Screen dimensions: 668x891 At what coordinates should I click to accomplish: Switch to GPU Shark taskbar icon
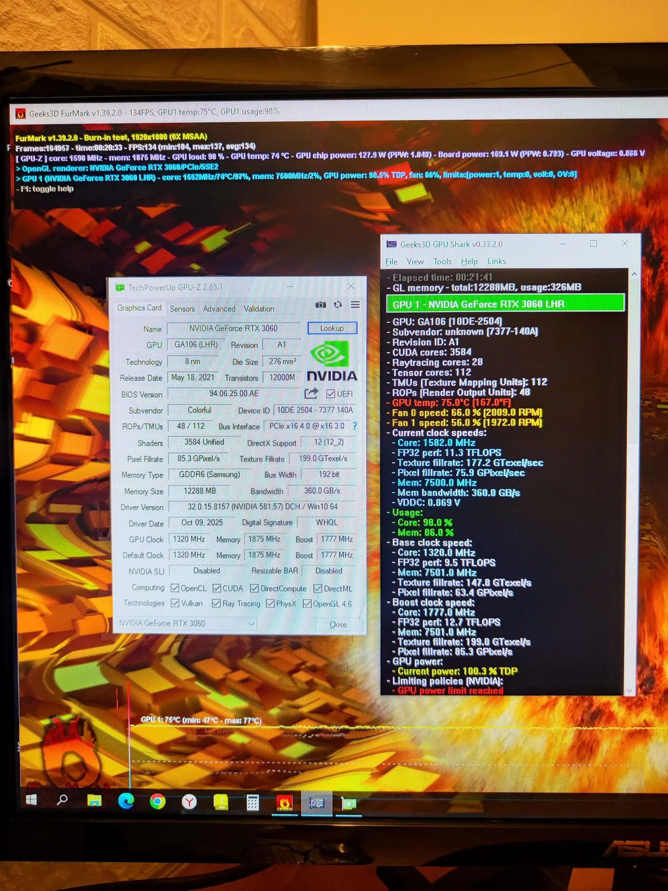pyautogui.click(x=317, y=803)
